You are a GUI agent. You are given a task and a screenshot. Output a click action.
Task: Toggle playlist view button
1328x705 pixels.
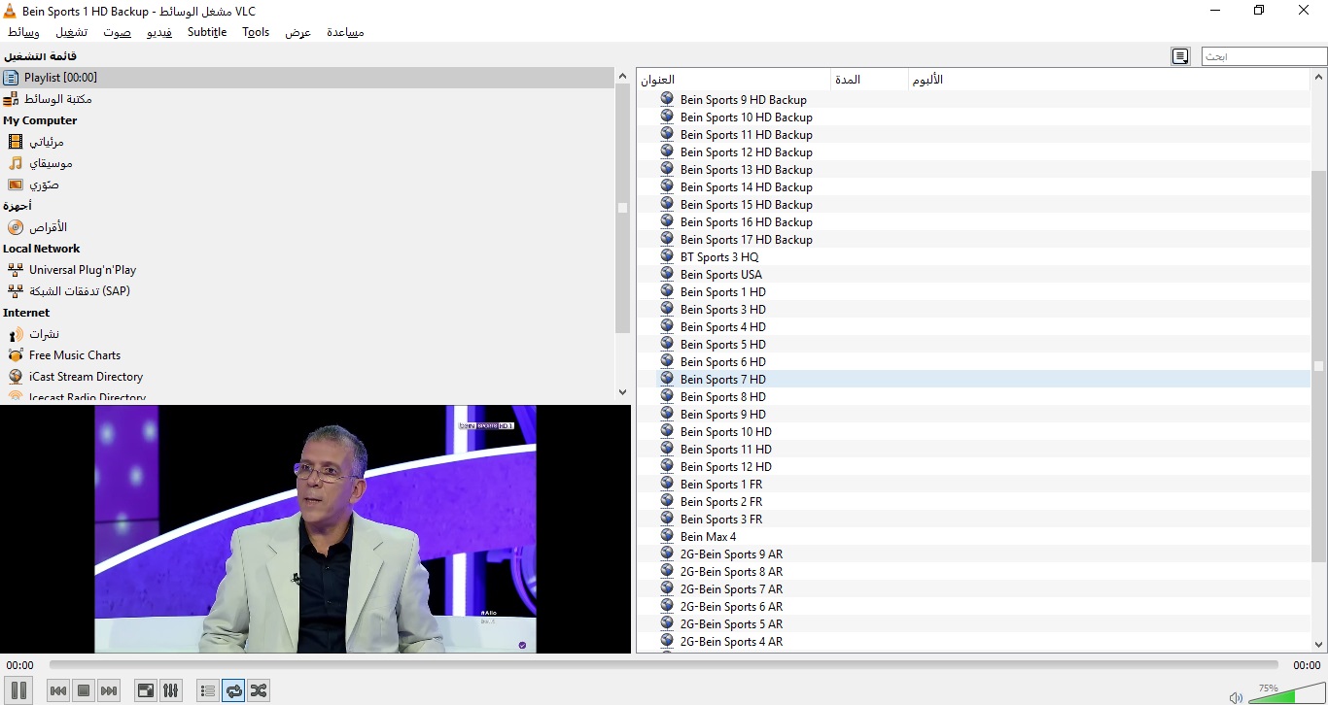click(207, 690)
